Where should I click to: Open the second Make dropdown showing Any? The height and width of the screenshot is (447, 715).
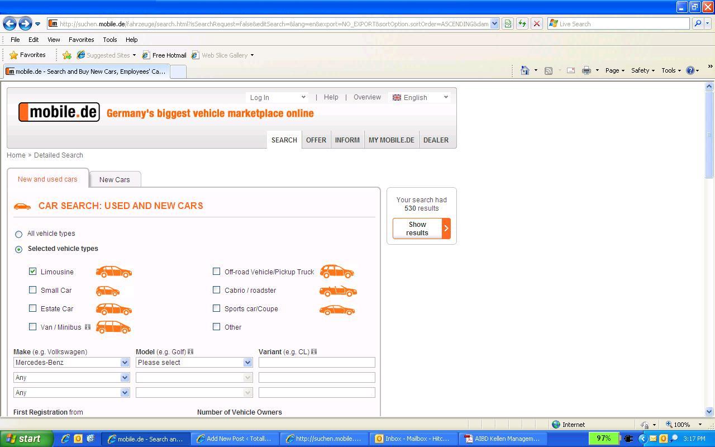pyautogui.click(x=71, y=378)
